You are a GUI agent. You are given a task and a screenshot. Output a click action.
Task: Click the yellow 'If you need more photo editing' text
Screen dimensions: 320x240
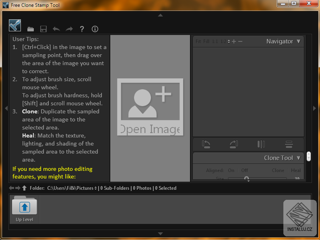pyautogui.click(x=52, y=173)
